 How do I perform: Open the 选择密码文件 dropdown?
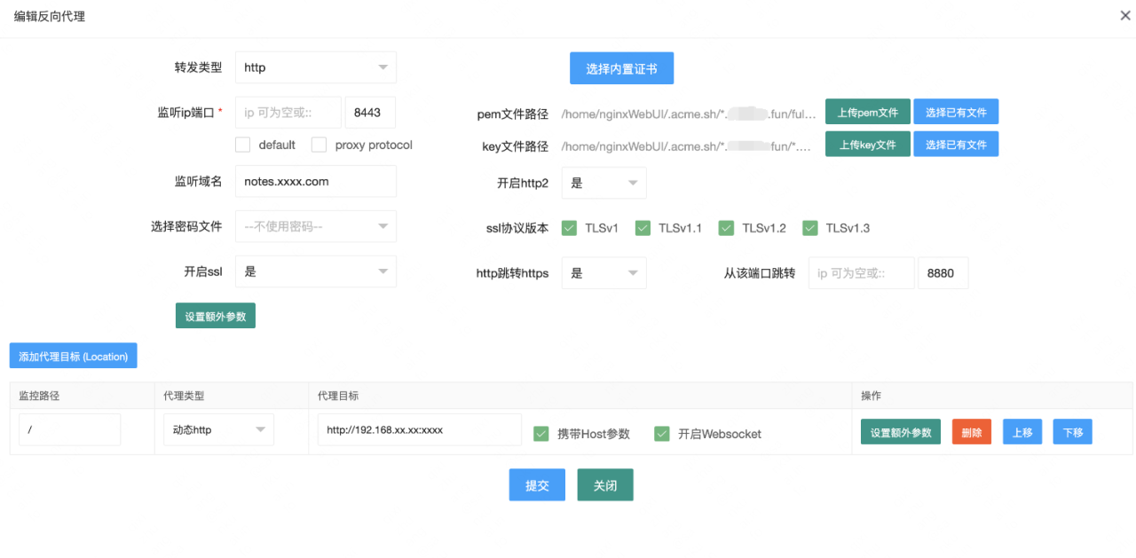click(x=315, y=226)
